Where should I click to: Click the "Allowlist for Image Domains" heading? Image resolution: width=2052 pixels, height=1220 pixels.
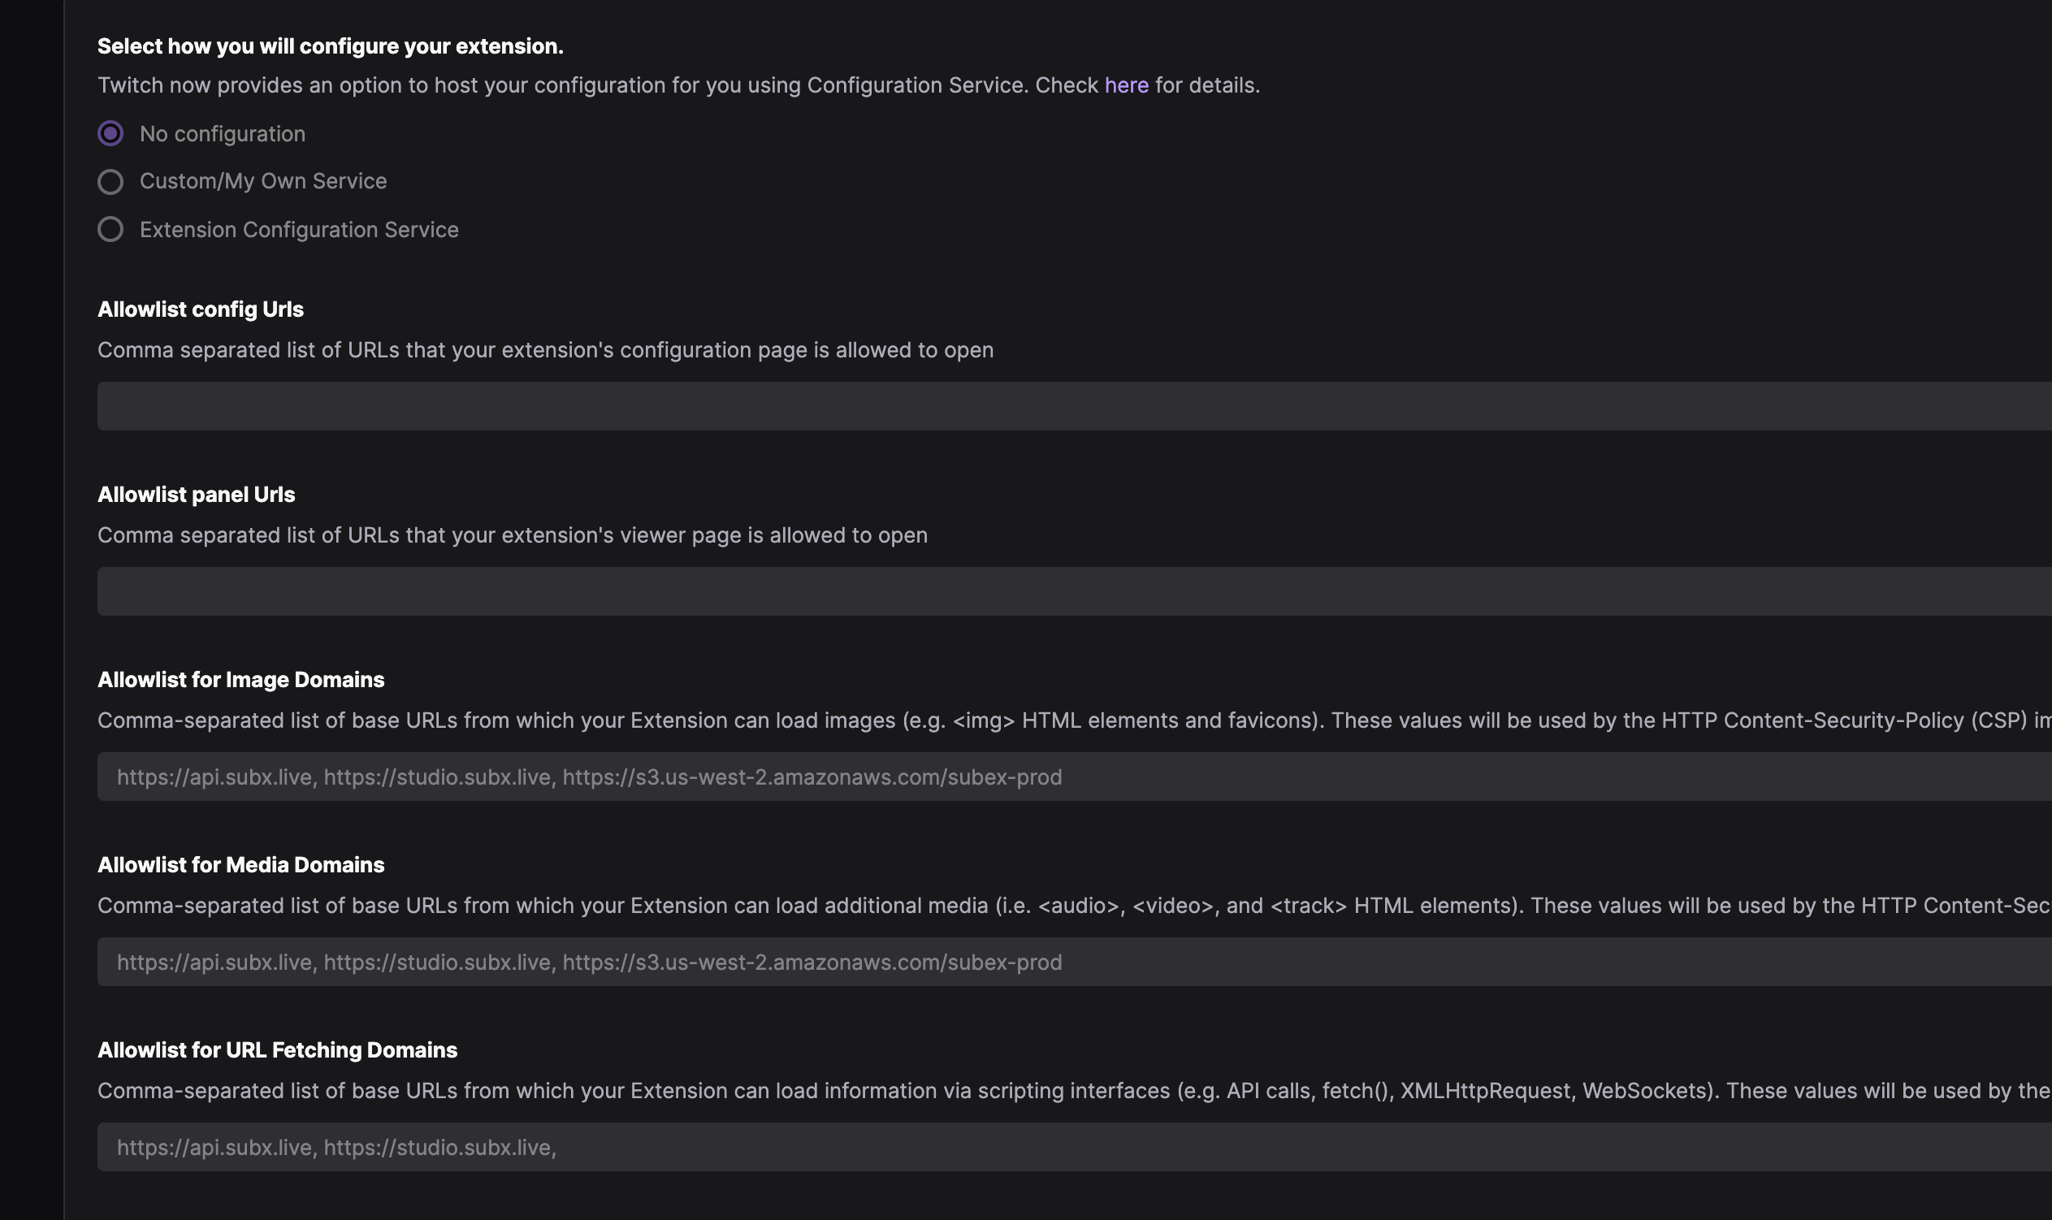(x=242, y=679)
